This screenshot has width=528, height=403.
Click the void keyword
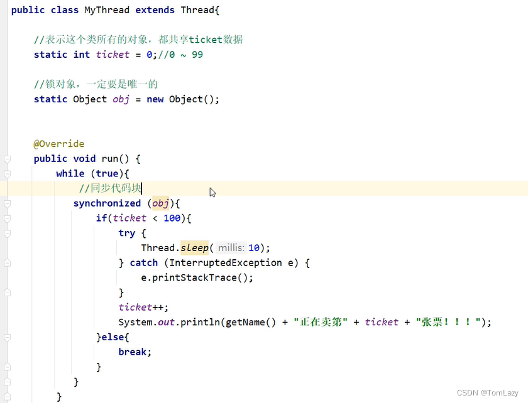84,159
